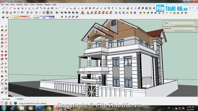
Task: Open the Window menu
Action: coord(40,5)
